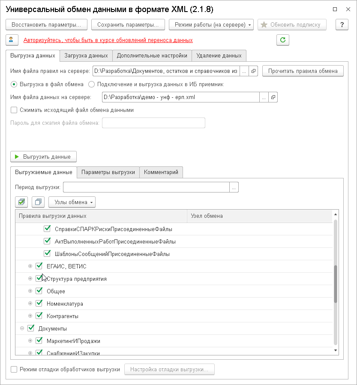Image resolution: width=357 pixels, height=385 pixels.
Task: Click Имя файла правил на сервере field
Action: coord(166,71)
